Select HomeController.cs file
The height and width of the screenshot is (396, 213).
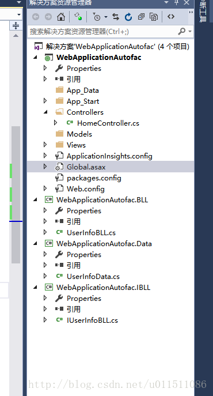108,123
